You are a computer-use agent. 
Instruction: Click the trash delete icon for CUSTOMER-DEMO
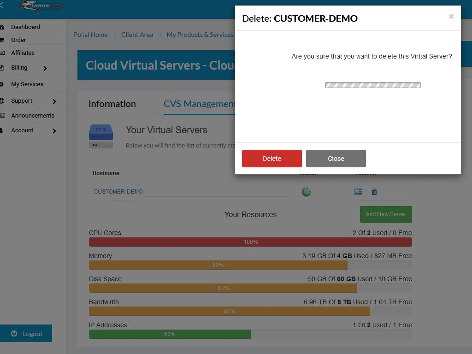(374, 192)
